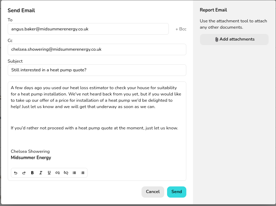Viewport: 276px width, 206px height.
Task: Cancel the email dialog
Action: 153,192
